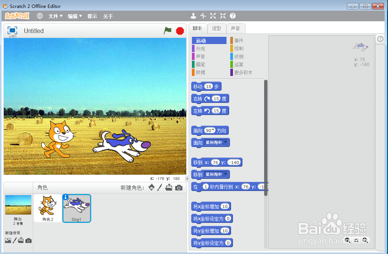Select the Shrink sprite tool

[x=223, y=16]
